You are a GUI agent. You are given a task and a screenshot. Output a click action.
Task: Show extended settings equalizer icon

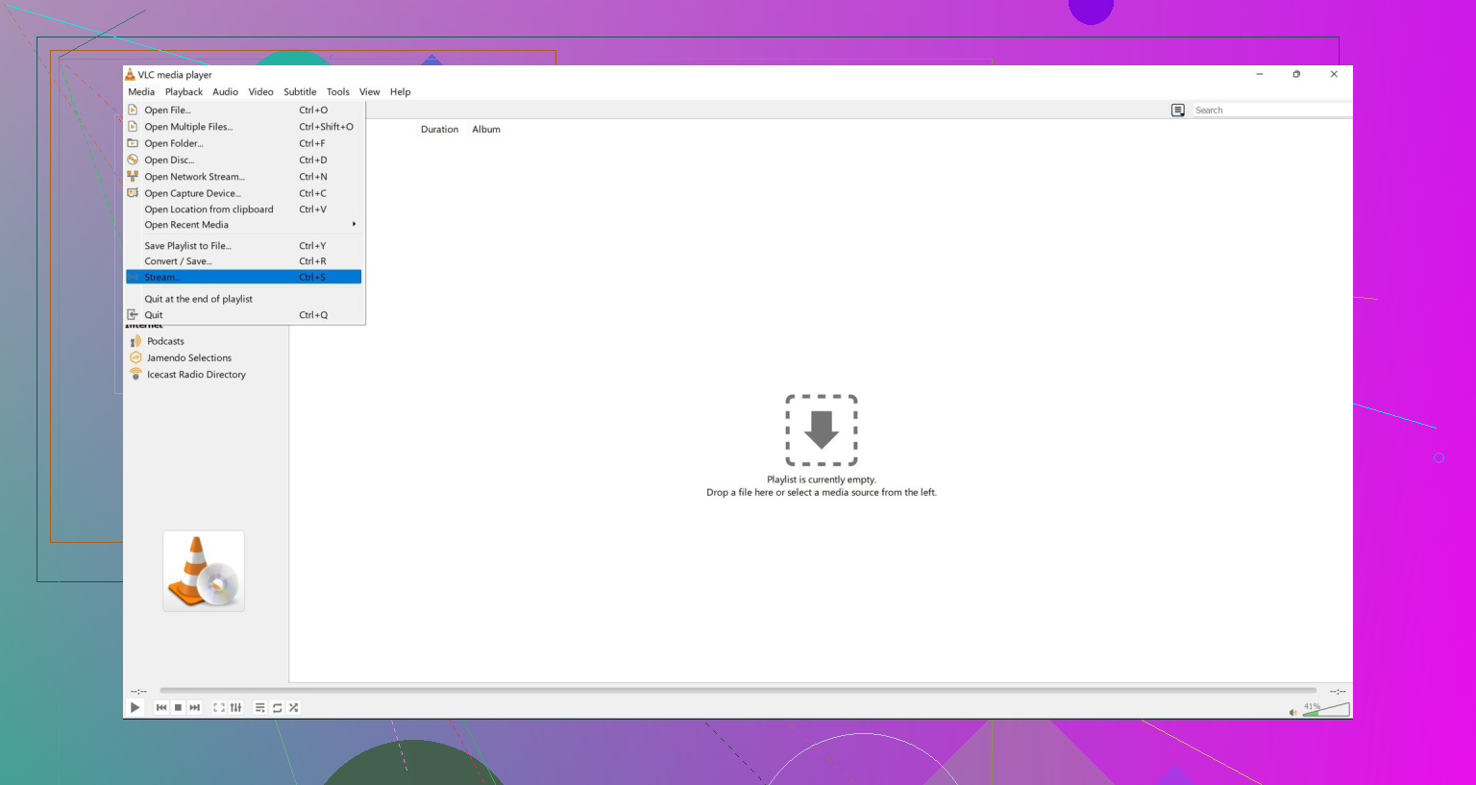[236, 707]
